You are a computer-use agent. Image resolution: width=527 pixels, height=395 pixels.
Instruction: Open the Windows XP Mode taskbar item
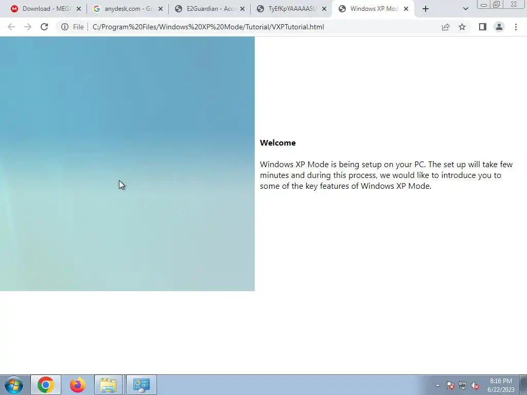click(141, 385)
